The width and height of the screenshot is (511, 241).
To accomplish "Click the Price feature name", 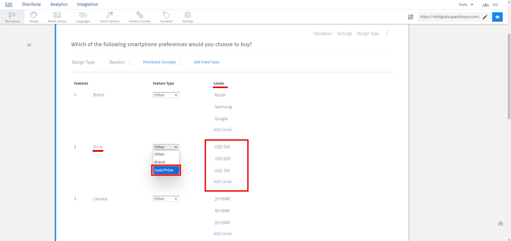I will pyautogui.click(x=98, y=147).
